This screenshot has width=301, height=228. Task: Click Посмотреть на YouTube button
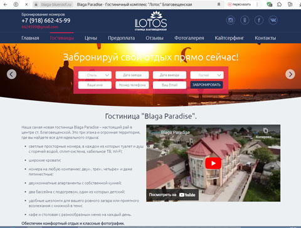tap(172, 195)
